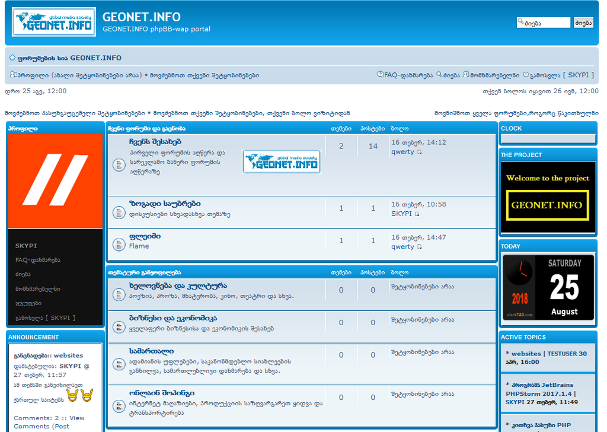Open qwerty profile in ჩვენს შესახებ row
The width and height of the screenshot is (607, 432).
click(402, 152)
